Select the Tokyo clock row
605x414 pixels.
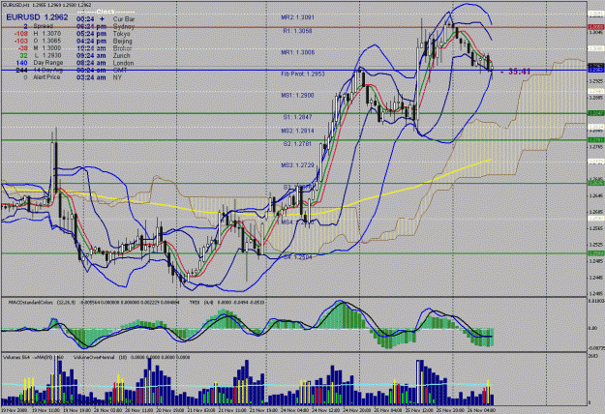[104, 34]
